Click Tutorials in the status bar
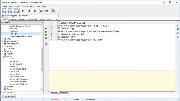The width and height of the screenshot is (180, 101). [x=76, y=100]
